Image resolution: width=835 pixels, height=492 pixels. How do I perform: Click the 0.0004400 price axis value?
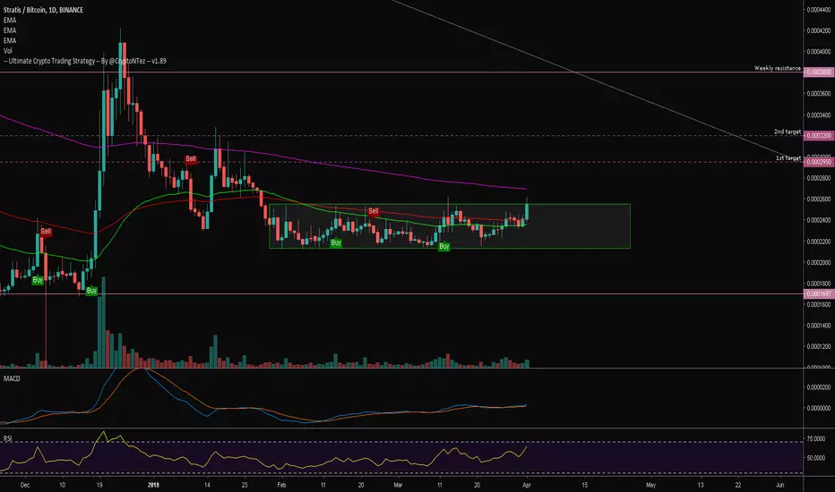pos(819,10)
